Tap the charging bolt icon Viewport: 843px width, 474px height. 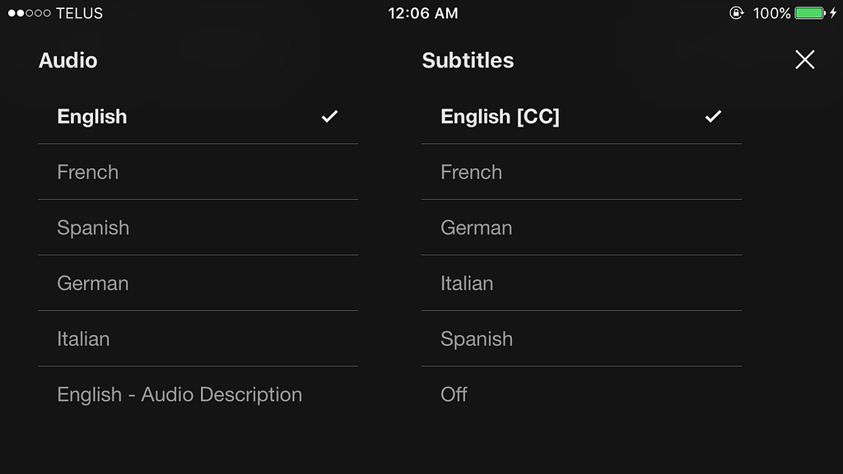point(833,13)
